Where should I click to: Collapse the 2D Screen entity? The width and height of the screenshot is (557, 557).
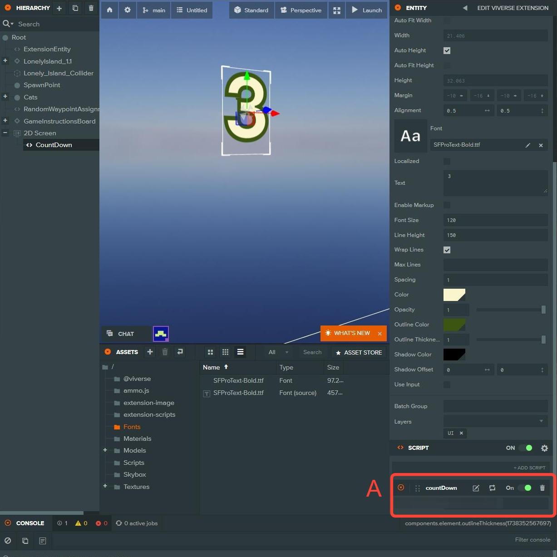(5, 133)
